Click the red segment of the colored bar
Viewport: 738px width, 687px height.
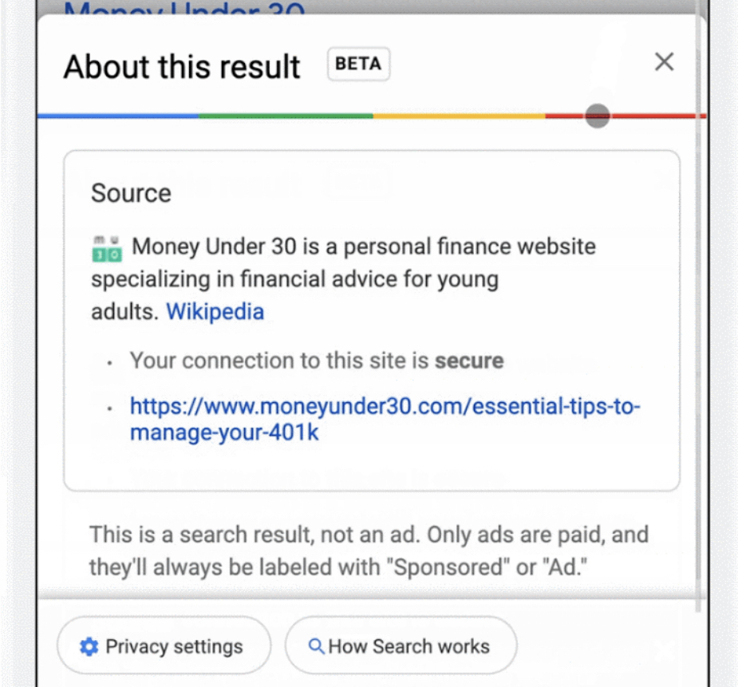[x=654, y=116]
